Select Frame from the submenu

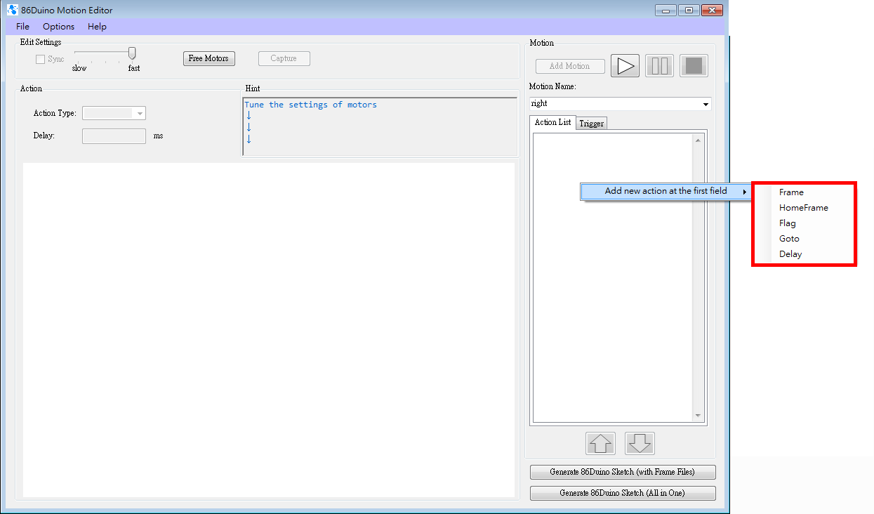tap(791, 192)
